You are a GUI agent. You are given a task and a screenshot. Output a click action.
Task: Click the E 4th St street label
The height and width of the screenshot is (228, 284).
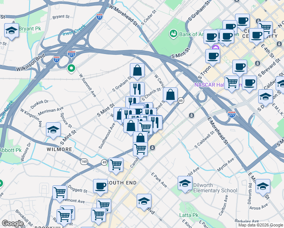[267, 51]
